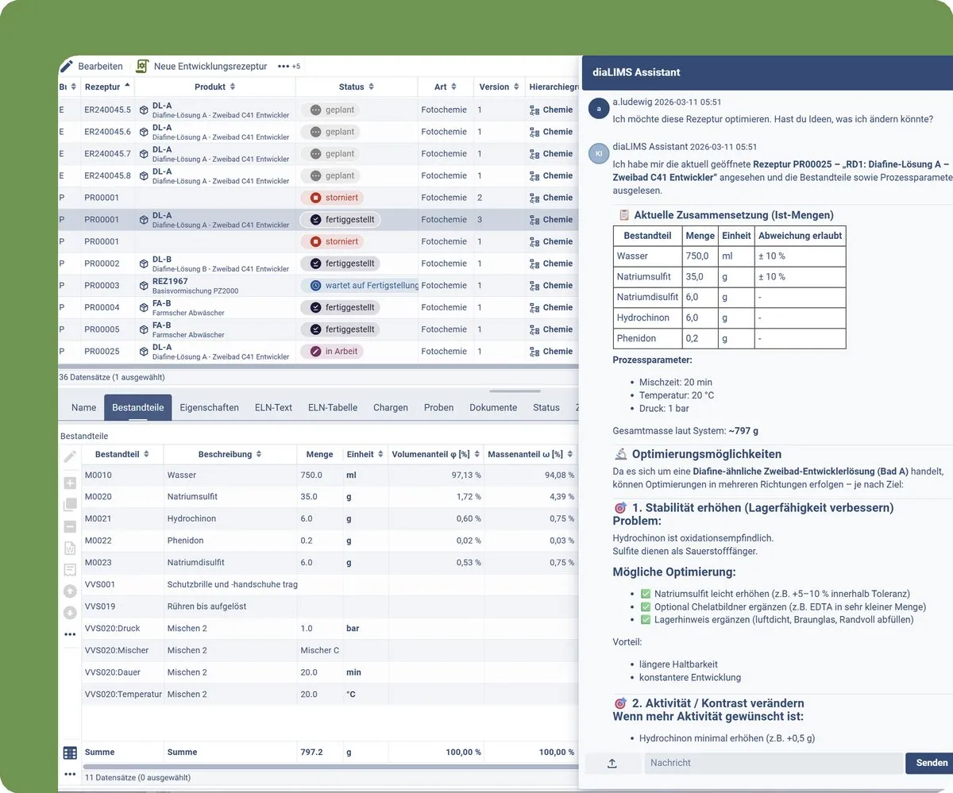Select the row ER240045.7 in recipe list

pyautogui.click(x=318, y=154)
